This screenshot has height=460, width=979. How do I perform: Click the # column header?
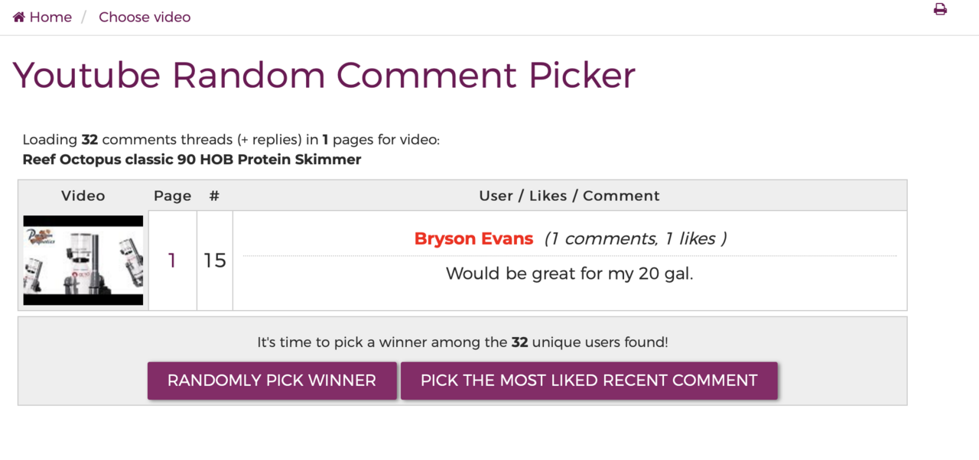click(214, 196)
